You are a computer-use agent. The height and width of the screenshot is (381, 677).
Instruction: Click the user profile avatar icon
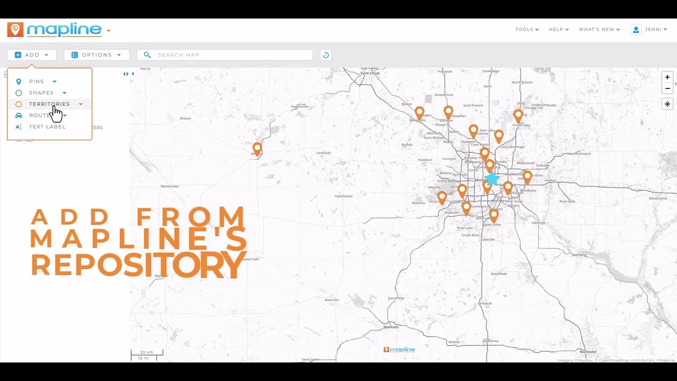(636, 30)
